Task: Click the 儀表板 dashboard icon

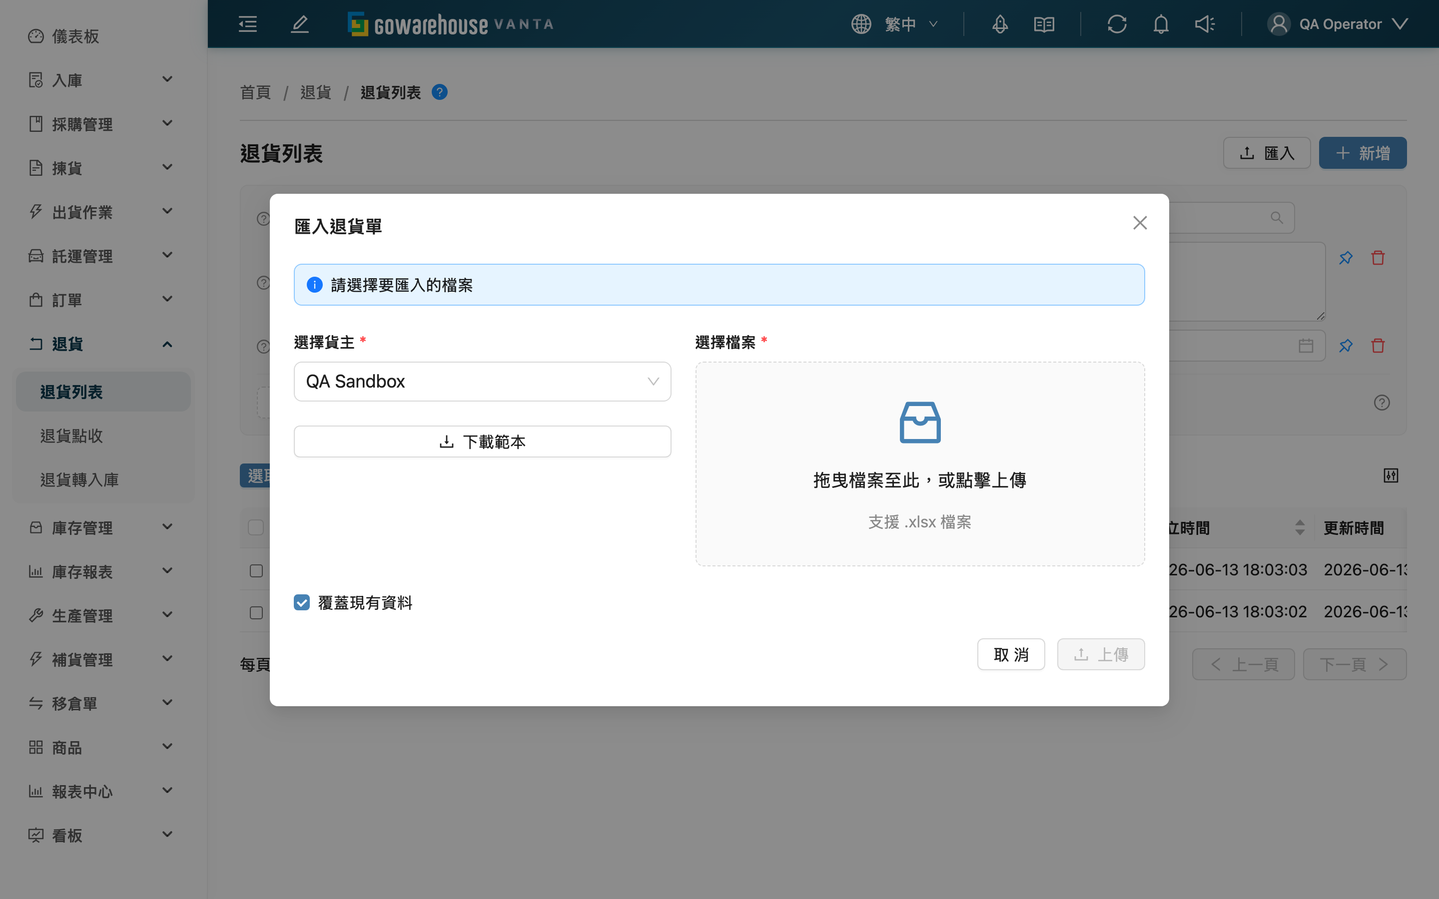Action: (35, 36)
